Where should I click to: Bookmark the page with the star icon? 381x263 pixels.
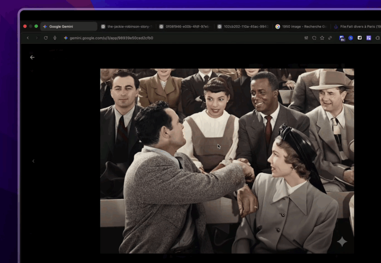click(x=322, y=38)
